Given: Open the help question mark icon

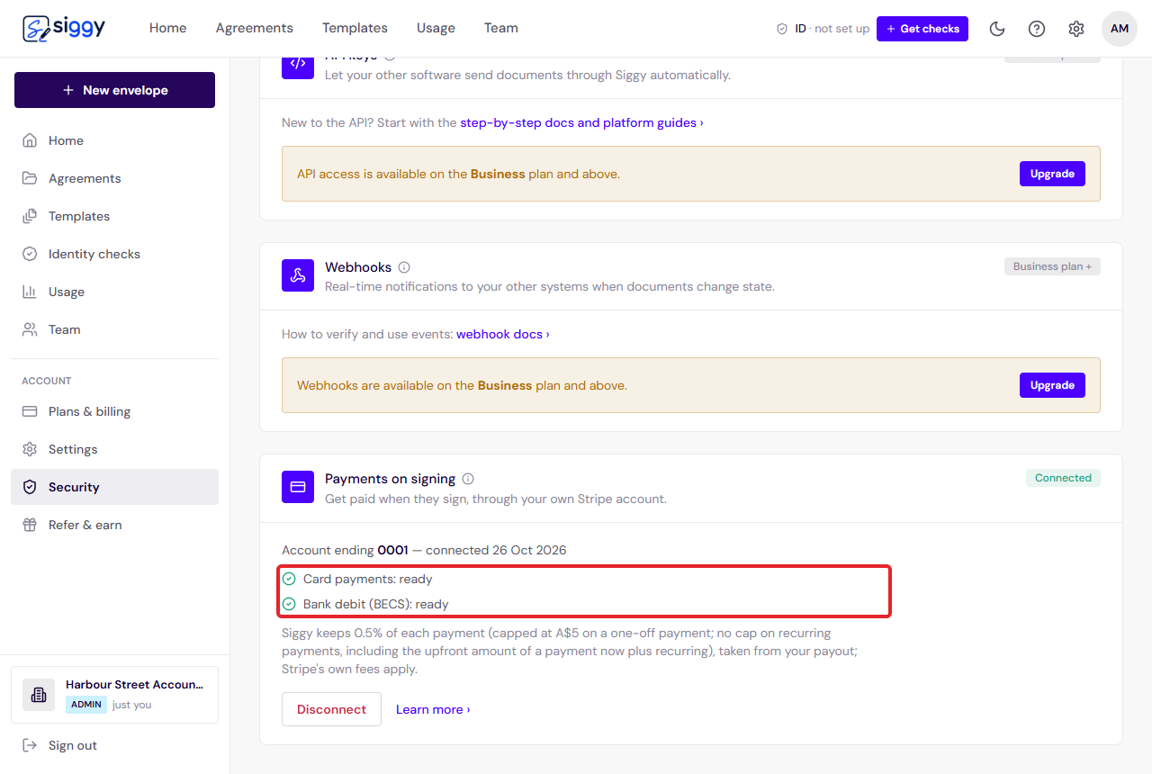Looking at the screenshot, I should 1037,29.
